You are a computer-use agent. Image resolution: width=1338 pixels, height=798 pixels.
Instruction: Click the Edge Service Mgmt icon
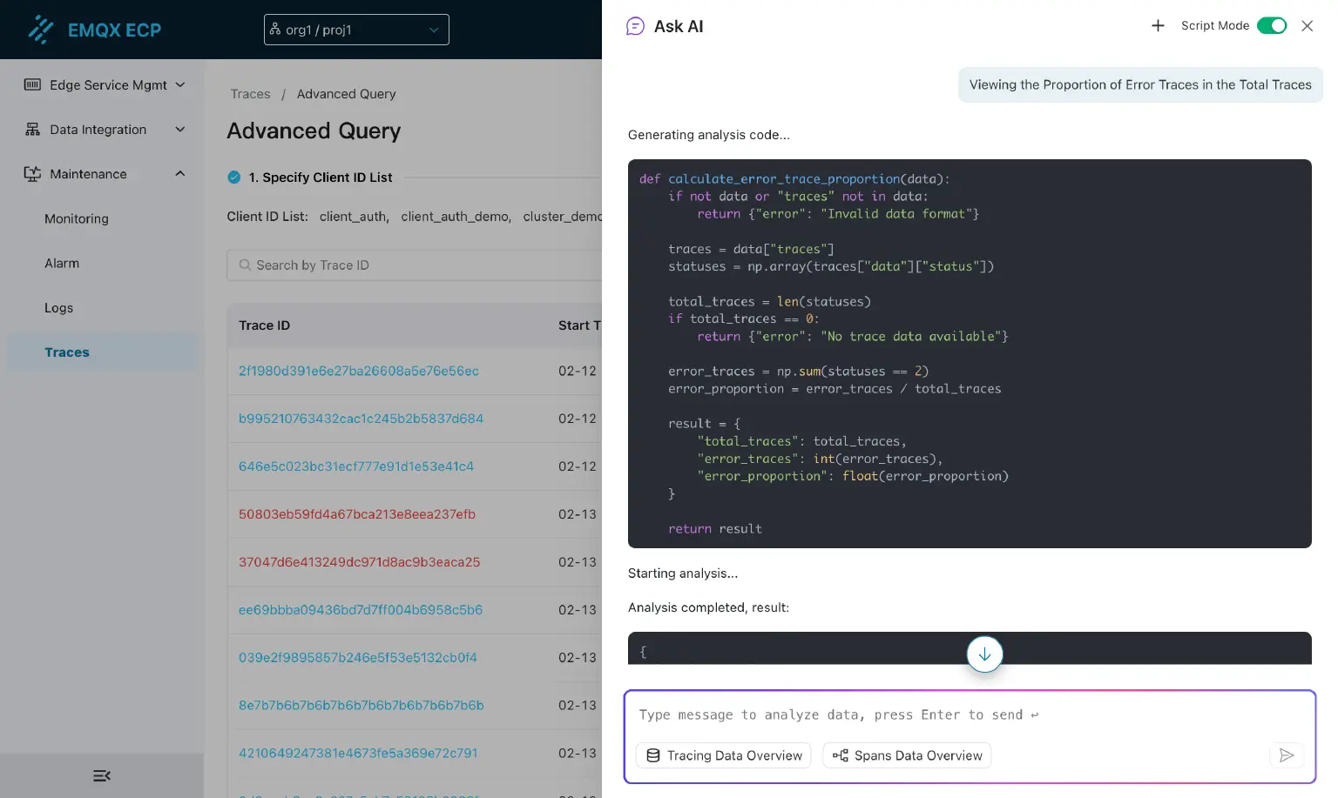pos(32,84)
